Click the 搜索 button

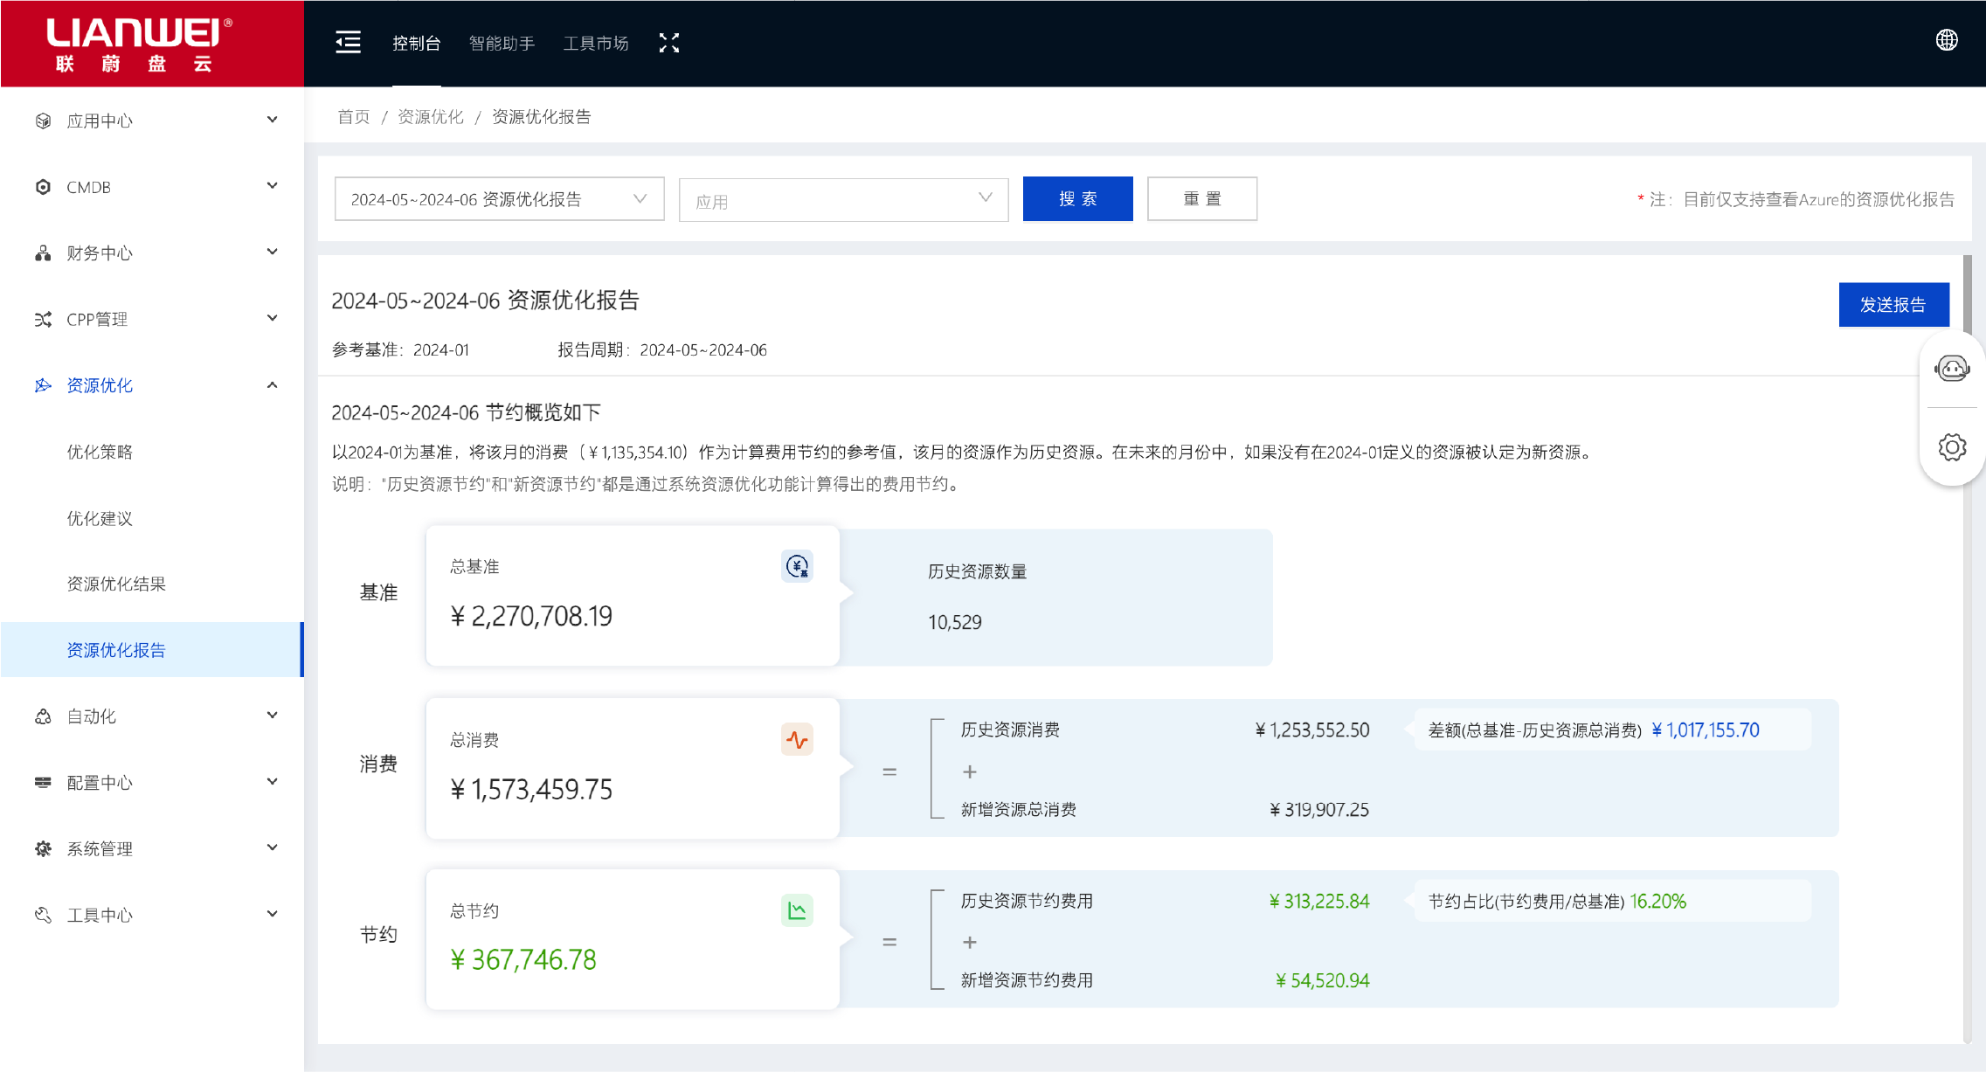pos(1078,199)
